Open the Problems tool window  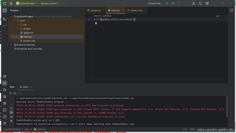click(x=5, y=116)
